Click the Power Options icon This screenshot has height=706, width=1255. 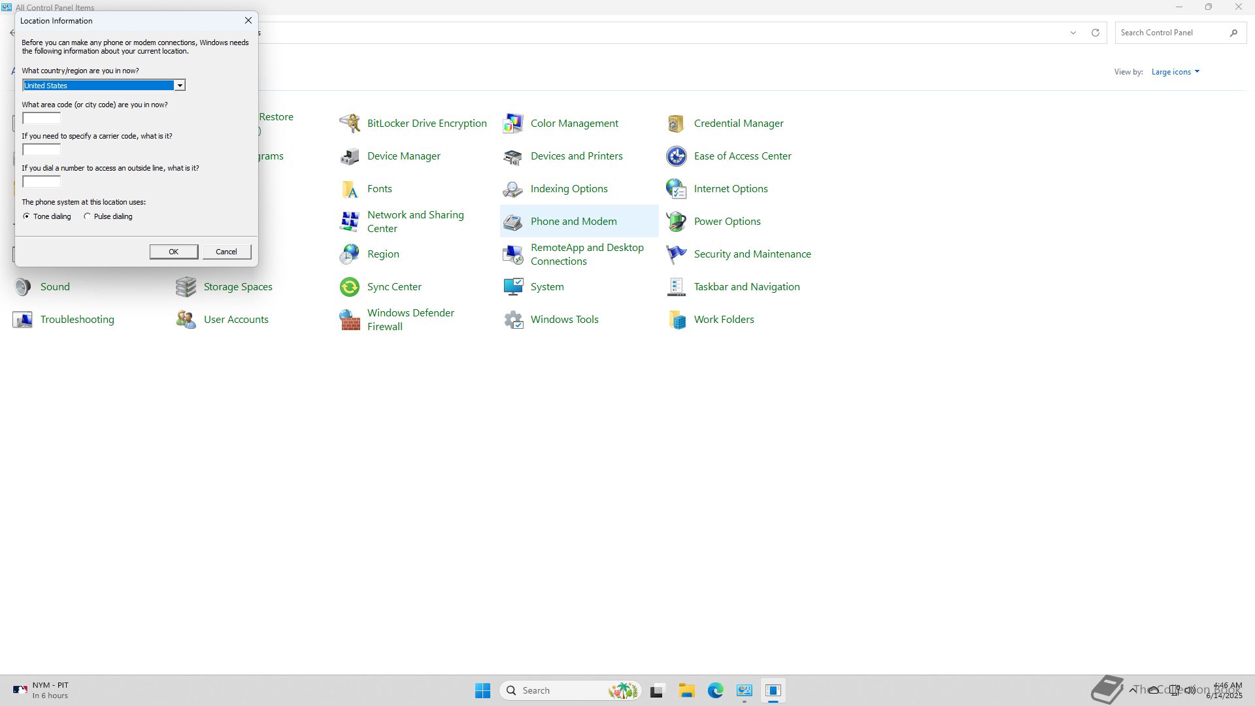point(677,221)
